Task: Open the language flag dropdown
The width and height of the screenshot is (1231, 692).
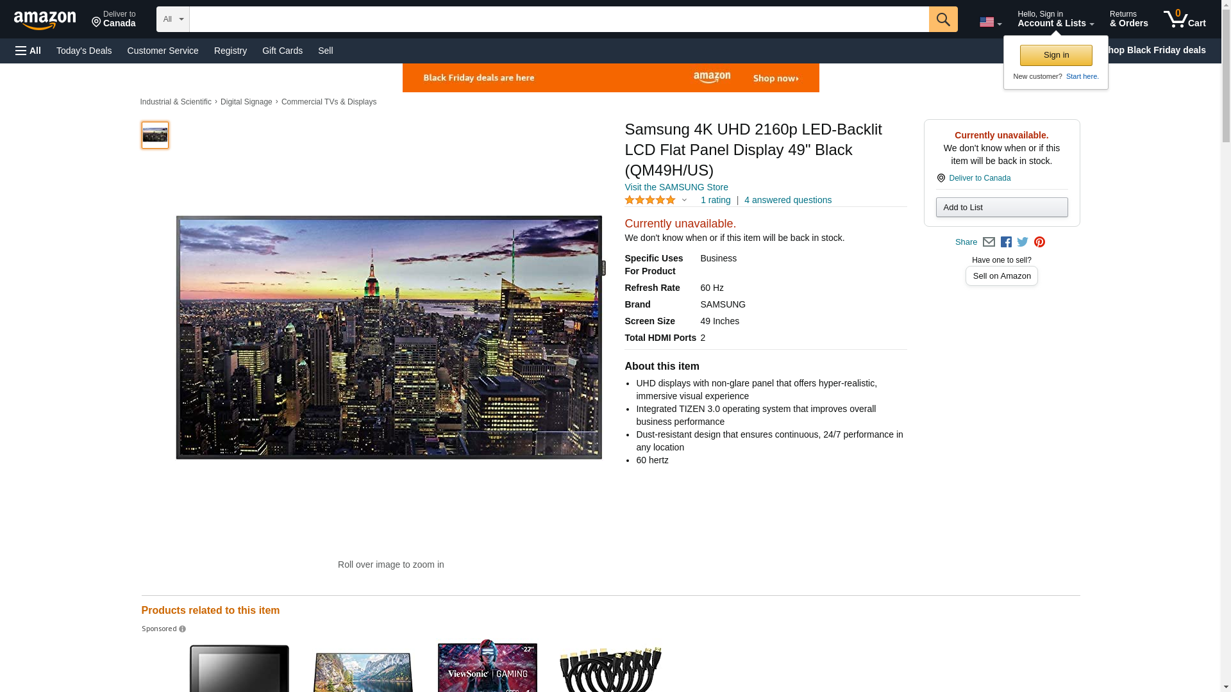Action: click(990, 22)
